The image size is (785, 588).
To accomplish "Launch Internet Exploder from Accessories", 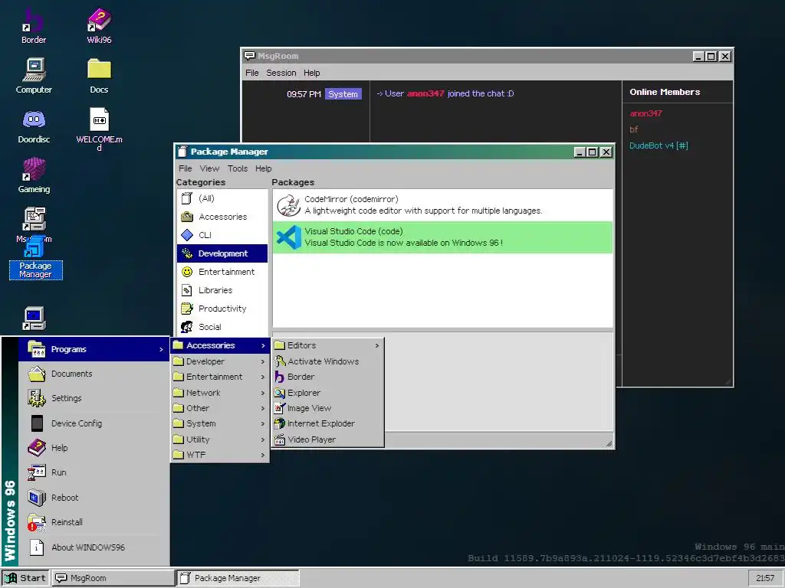I will point(328,423).
